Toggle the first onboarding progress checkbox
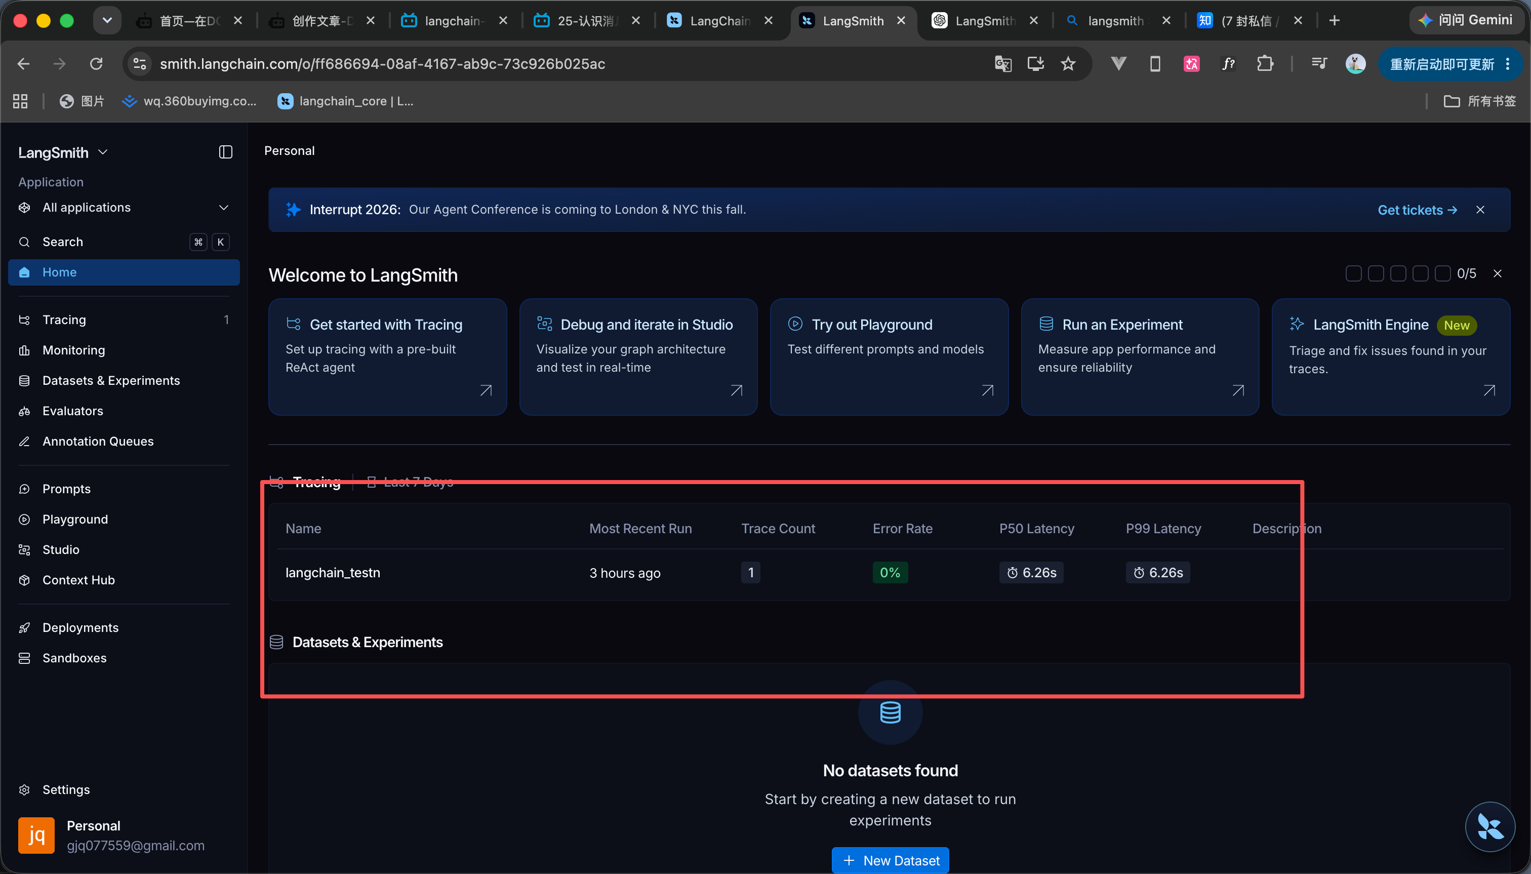The width and height of the screenshot is (1531, 874). click(x=1353, y=274)
